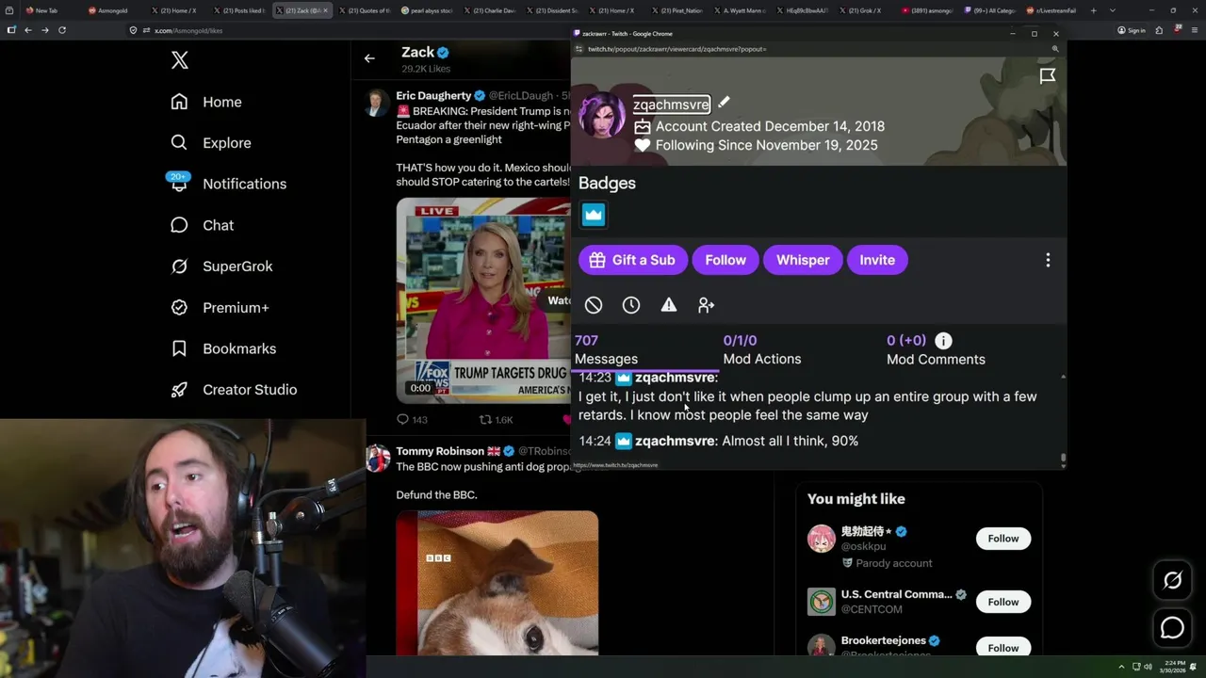Viewport: 1206px width, 678px height.
Task: Open the floating chat messages button
Action: point(1172,627)
